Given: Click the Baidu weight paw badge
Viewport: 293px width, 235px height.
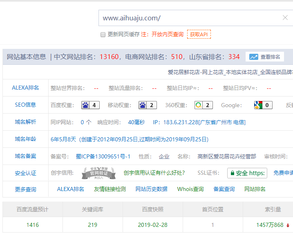Looking at the screenshot, I should point(90,105).
